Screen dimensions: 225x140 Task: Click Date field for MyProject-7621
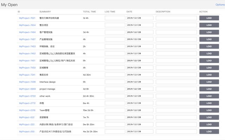coord(140,18)
